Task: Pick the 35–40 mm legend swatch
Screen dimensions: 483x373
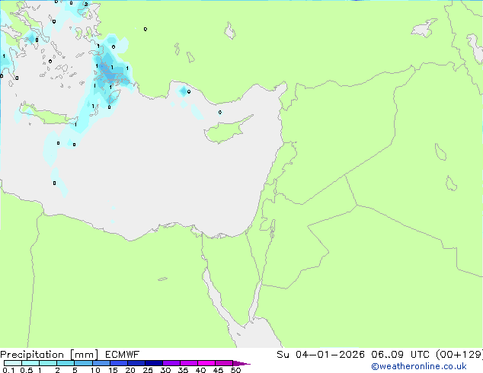Action: pyautogui.click(x=188, y=363)
